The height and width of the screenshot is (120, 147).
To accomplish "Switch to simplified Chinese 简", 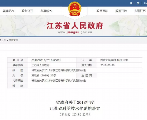I will point(131,3).
